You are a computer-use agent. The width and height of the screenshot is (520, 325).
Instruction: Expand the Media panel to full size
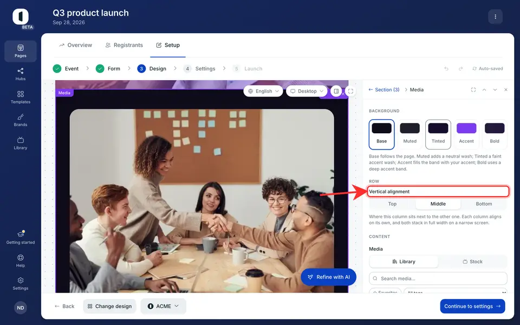473,90
